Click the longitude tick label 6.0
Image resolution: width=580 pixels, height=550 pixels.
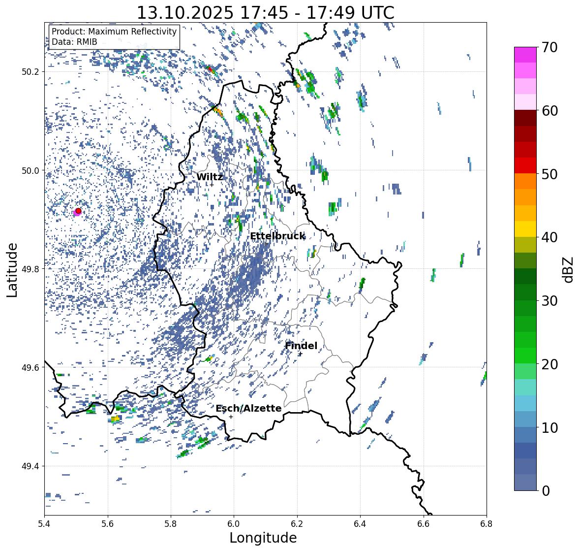click(234, 524)
